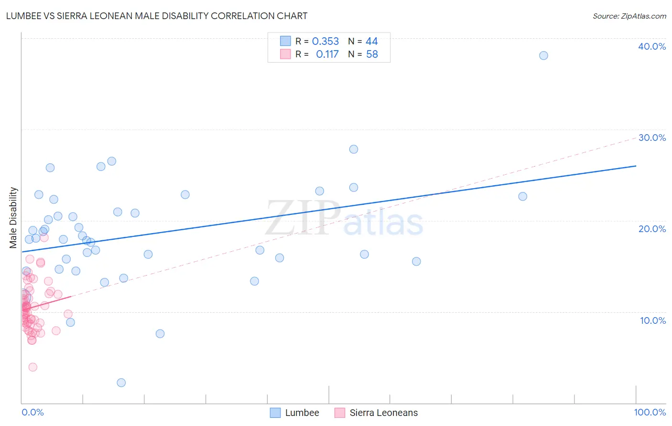Click the blue swatch next to R = 0.353
Screen dimensions: 672x426
[x=285, y=41]
